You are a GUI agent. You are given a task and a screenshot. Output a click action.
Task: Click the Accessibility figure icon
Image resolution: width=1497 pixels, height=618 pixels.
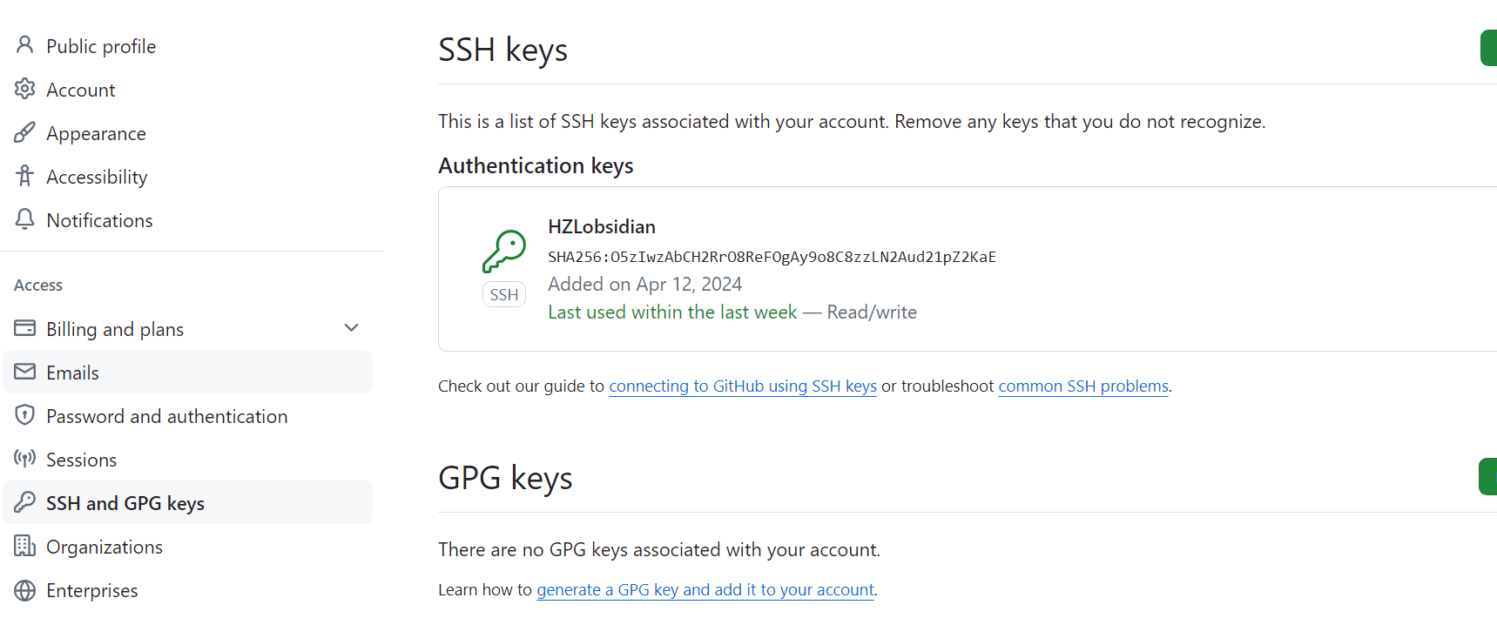click(x=25, y=176)
